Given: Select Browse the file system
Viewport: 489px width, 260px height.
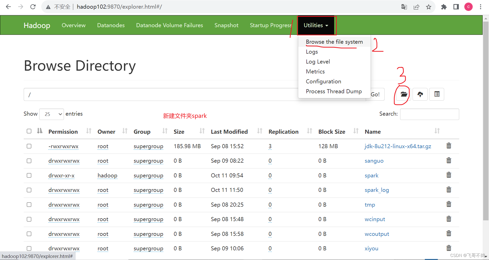Looking at the screenshot, I should (x=334, y=42).
